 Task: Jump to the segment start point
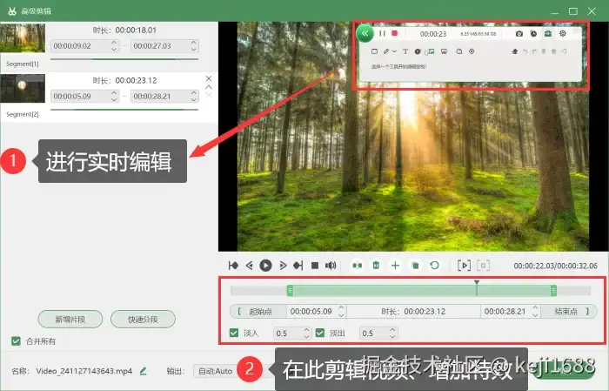click(x=233, y=266)
